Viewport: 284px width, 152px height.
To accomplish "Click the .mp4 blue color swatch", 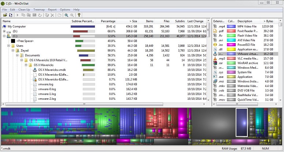I will tap(231, 26).
